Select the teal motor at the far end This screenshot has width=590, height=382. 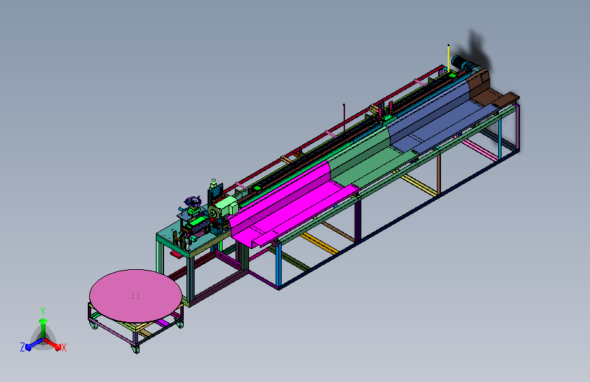[460, 63]
